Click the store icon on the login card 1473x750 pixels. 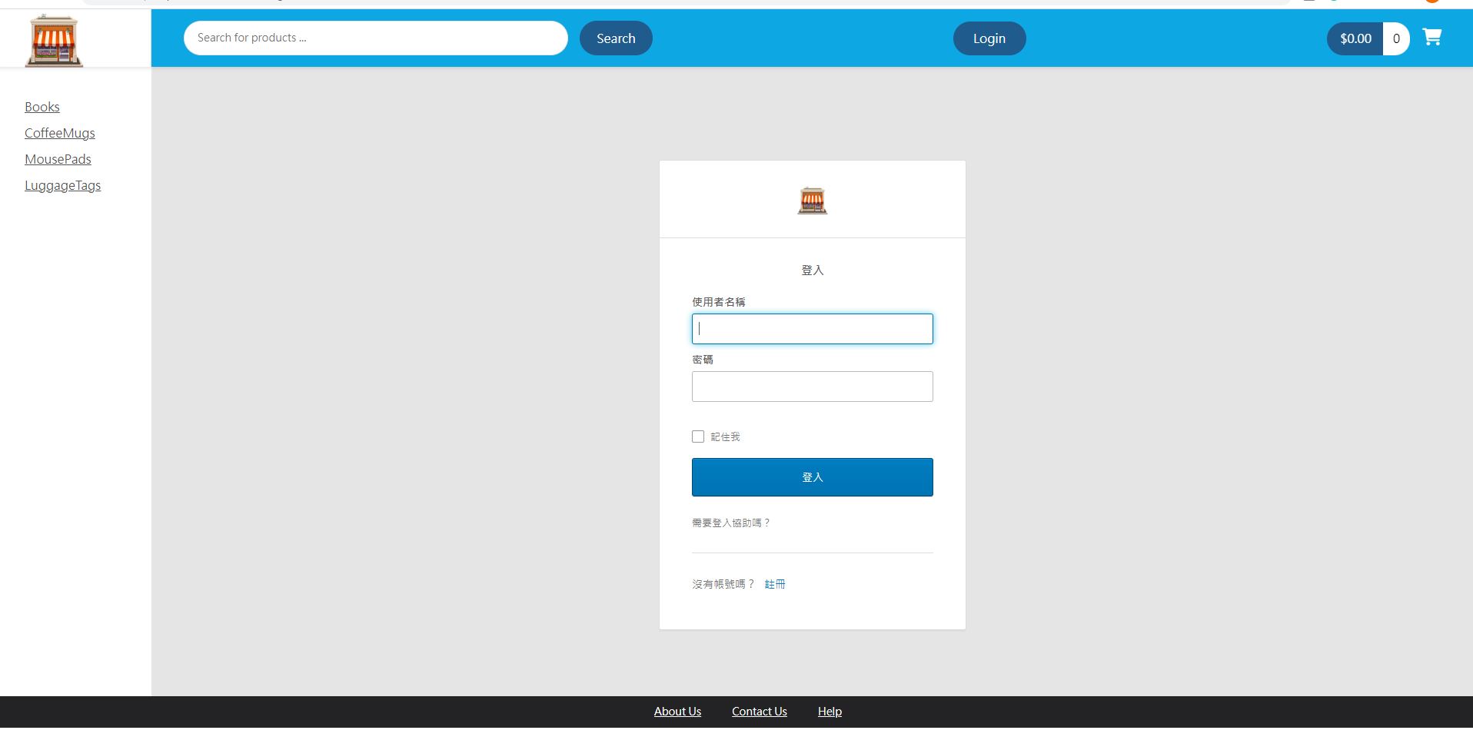tap(812, 201)
